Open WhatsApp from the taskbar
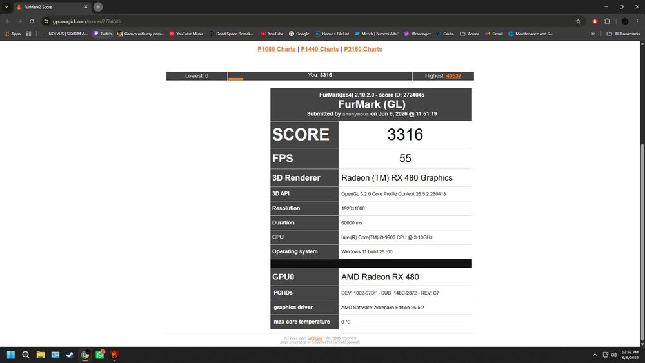 click(x=100, y=355)
